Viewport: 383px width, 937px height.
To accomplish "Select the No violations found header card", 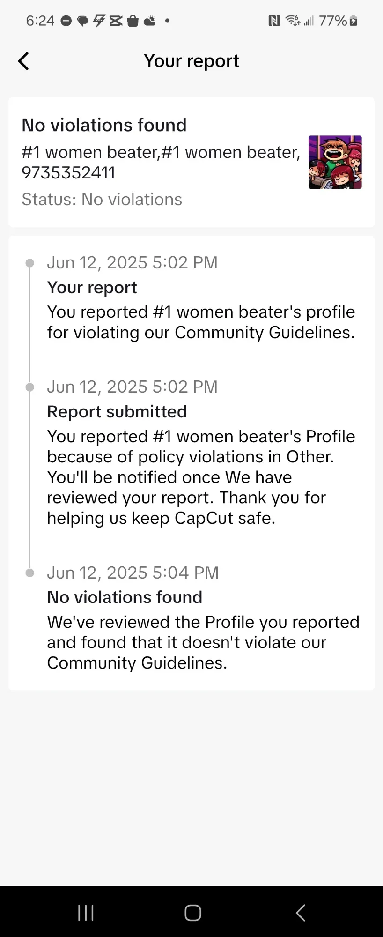I will [x=191, y=162].
